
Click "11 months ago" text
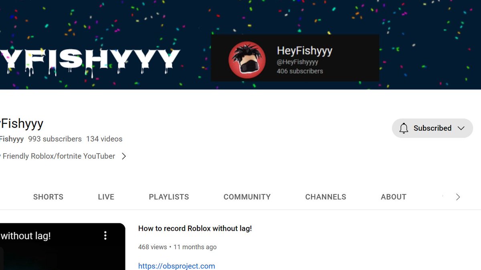point(195,247)
